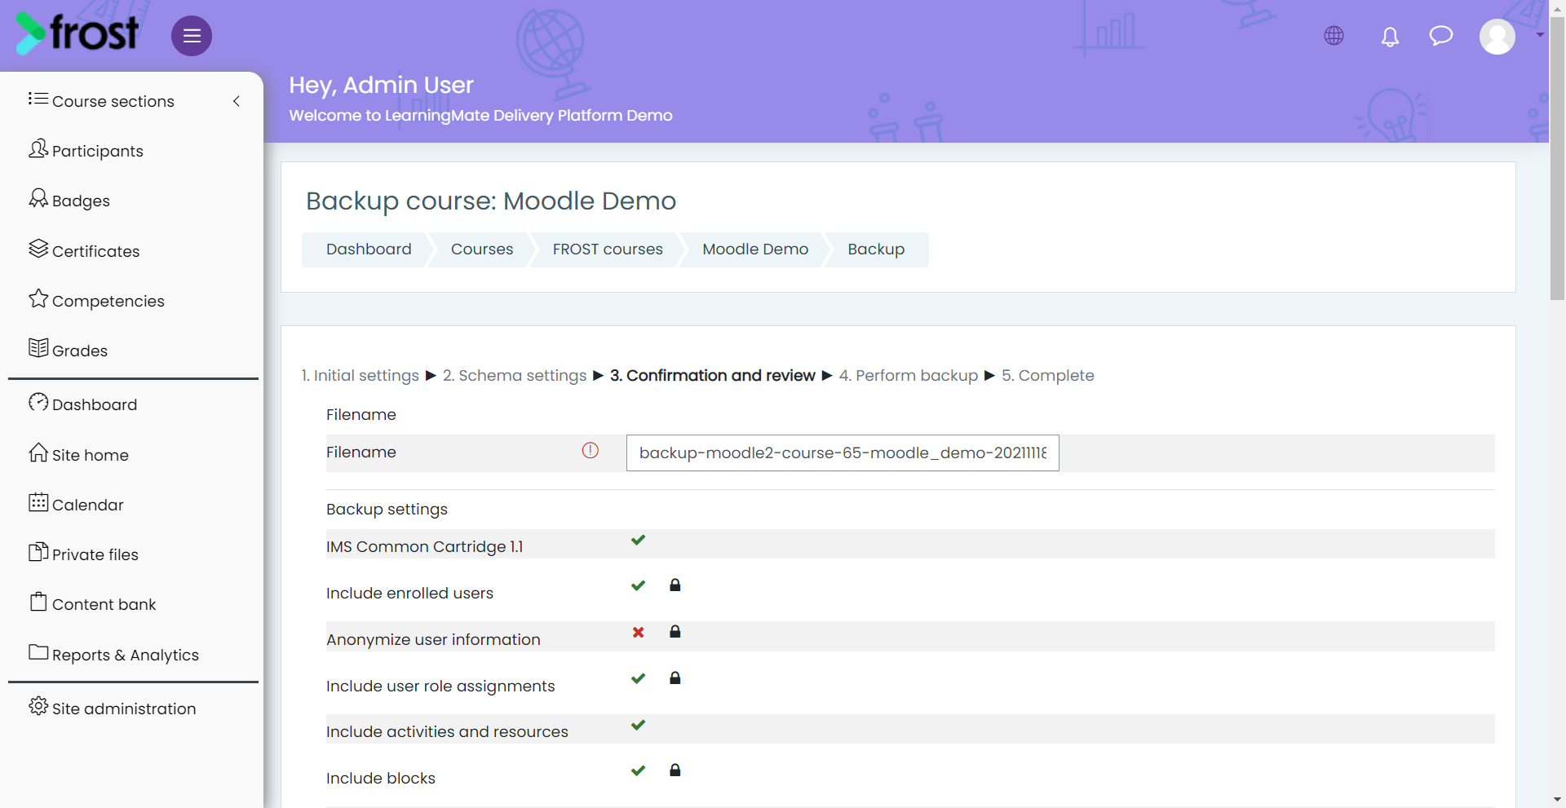This screenshot has height=808, width=1566.
Task: Open the messages chat bubble icon
Action: coord(1441,36)
